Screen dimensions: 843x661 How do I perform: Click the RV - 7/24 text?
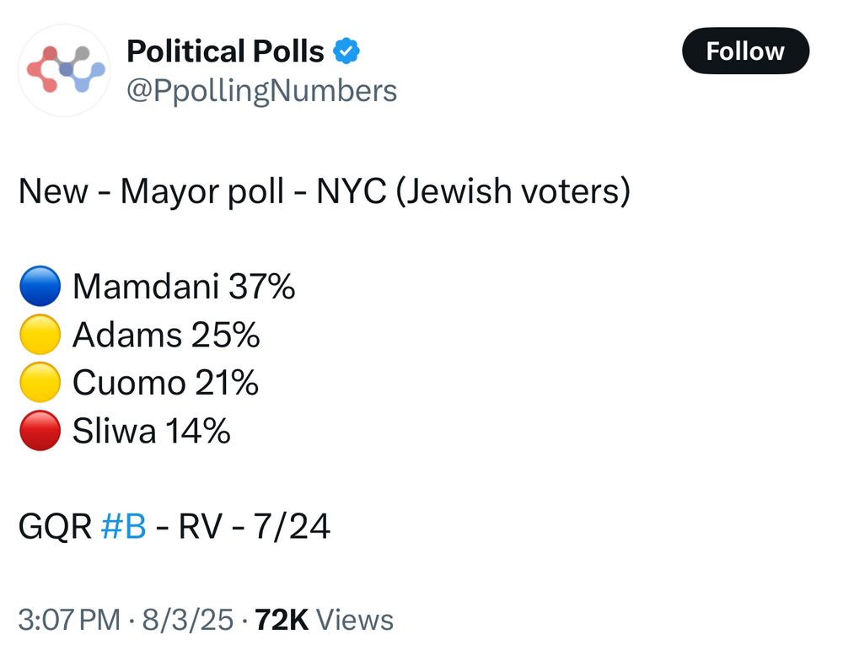[254, 526]
